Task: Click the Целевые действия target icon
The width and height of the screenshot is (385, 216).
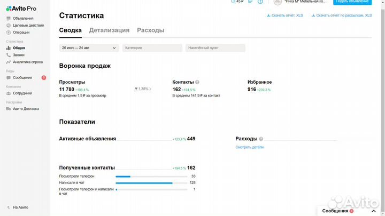Action: (9, 25)
